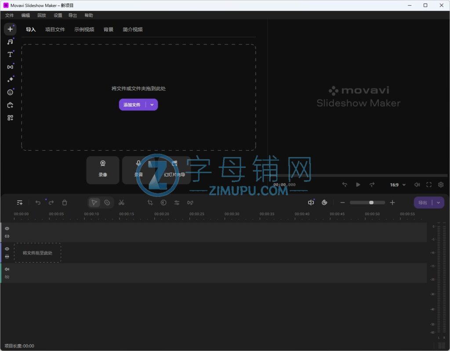Switch to the 示例视频 tab

(x=84, y=29)
